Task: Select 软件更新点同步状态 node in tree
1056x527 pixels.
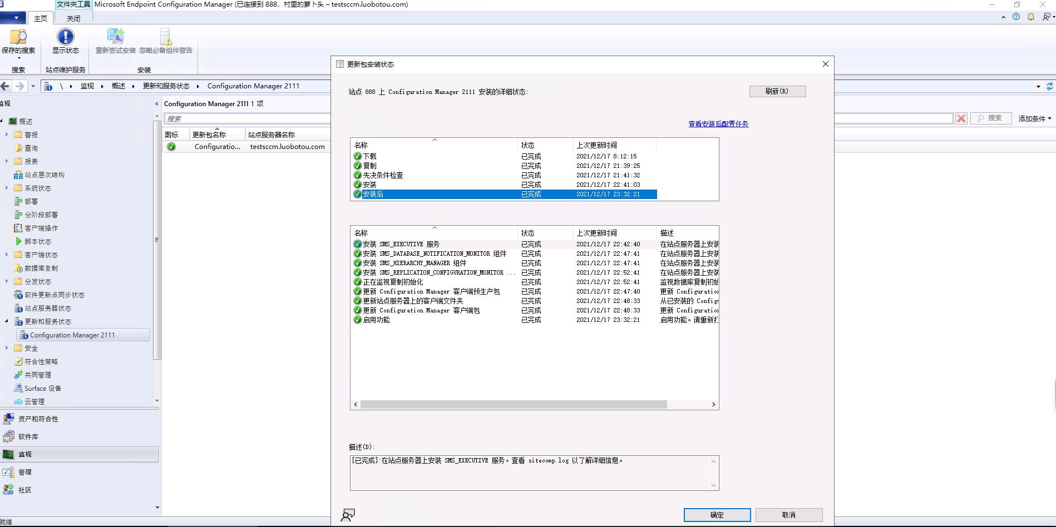Action: point(55,295)
